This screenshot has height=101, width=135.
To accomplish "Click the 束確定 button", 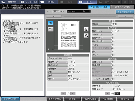I will tap(73, 99).
